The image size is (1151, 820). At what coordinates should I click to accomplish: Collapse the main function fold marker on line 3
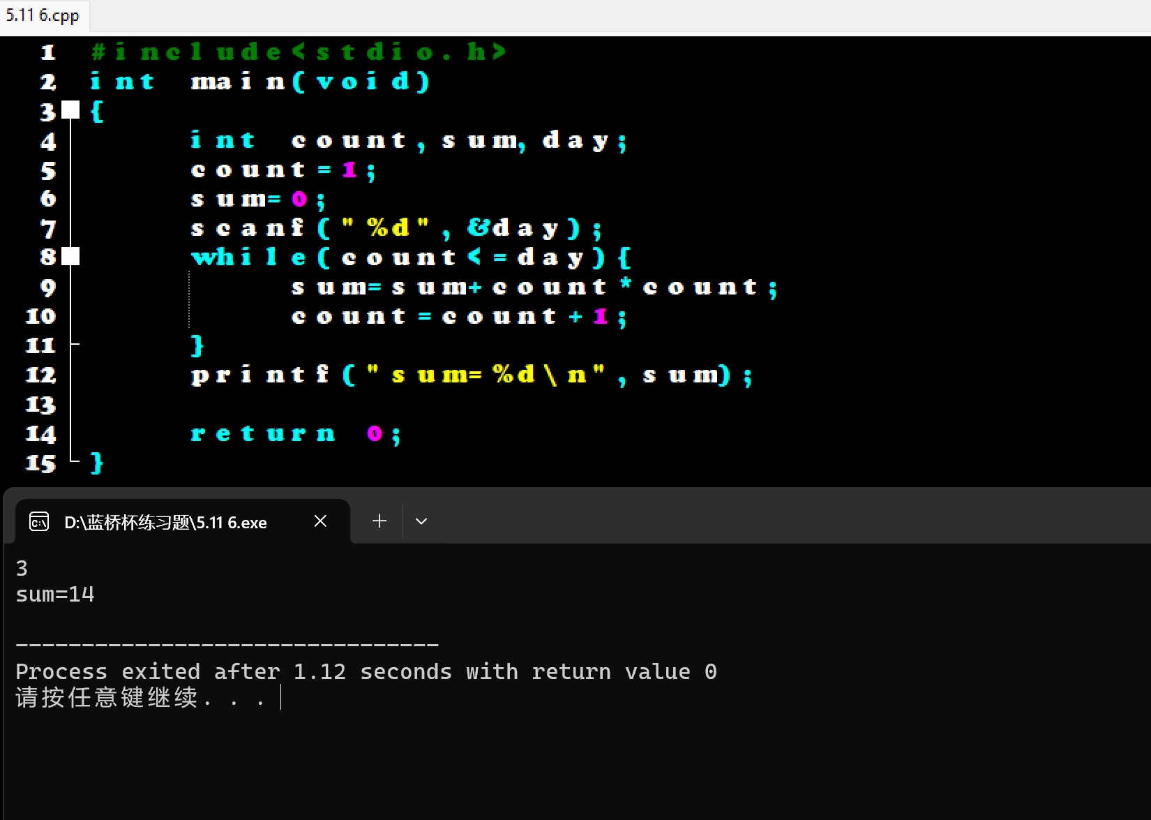[x=70, y=110]
